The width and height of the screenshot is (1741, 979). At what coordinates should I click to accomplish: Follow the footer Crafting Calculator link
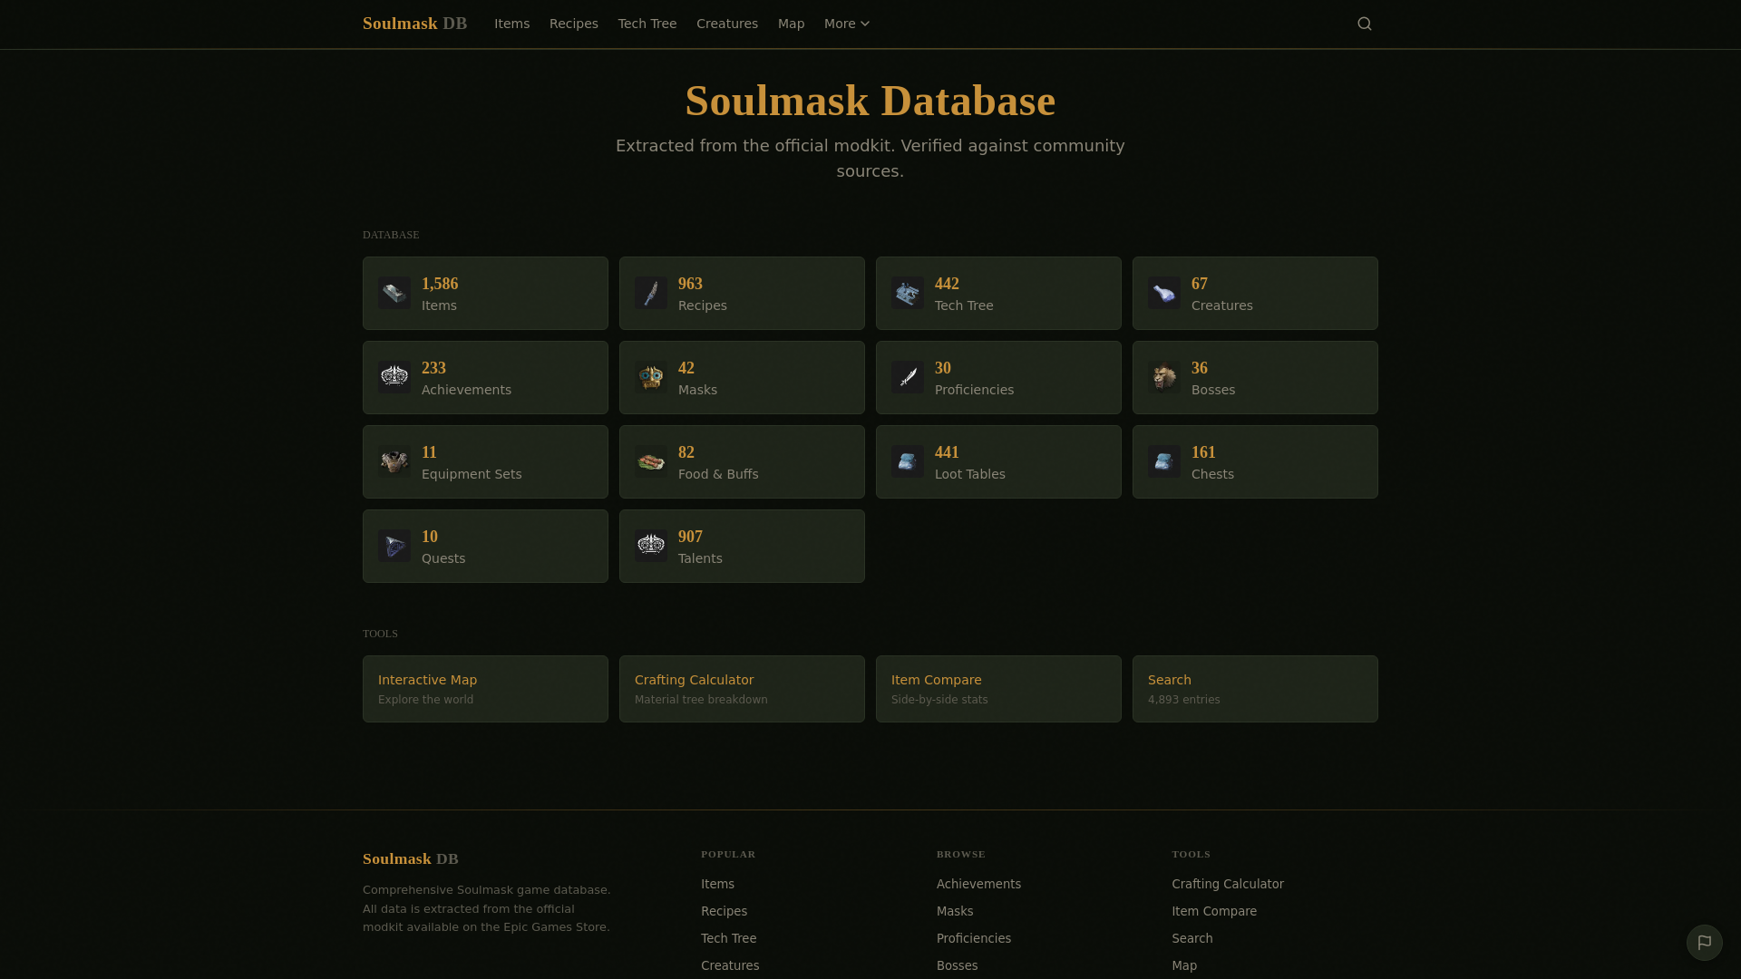click(1228, 884)
